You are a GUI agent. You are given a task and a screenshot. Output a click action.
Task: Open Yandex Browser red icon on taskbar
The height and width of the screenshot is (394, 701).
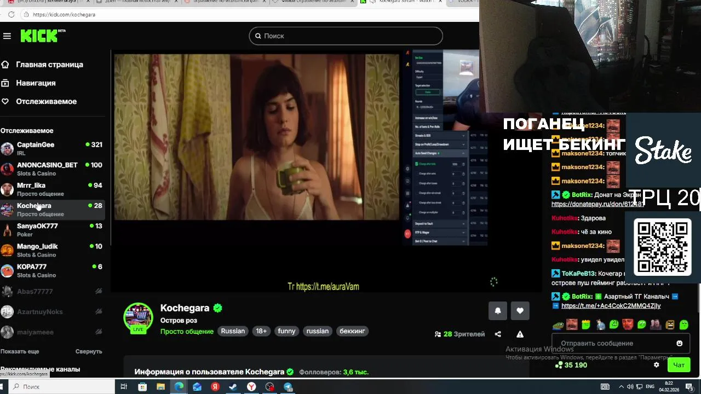(215, 387)
